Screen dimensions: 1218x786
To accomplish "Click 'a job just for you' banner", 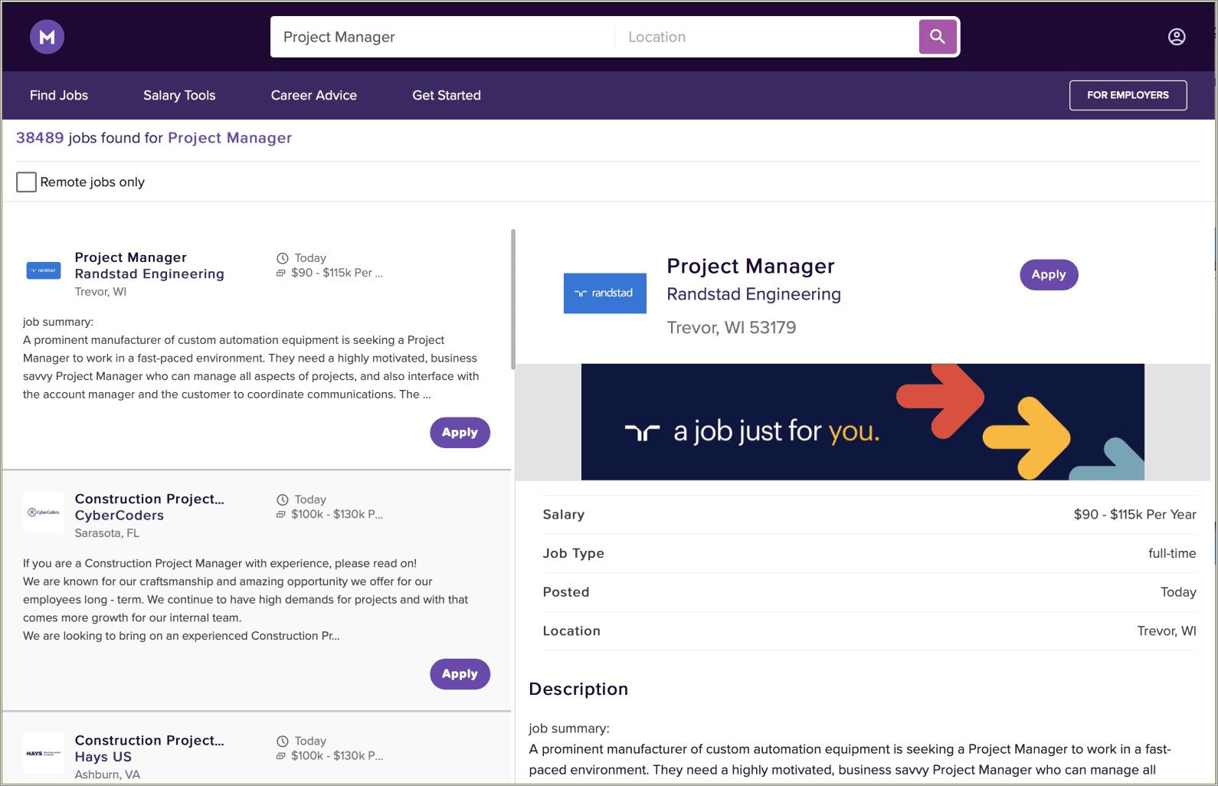I will 863,422.
